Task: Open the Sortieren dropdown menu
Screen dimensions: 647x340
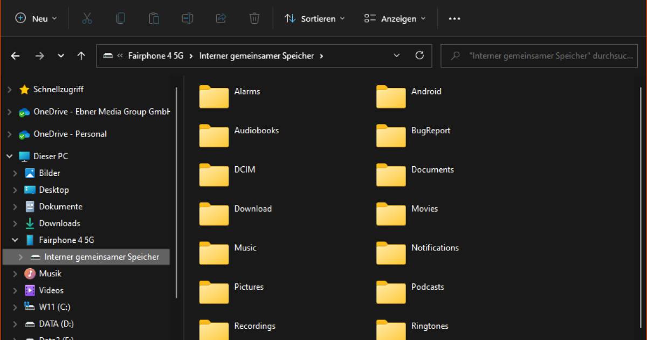Action: pyautogui.click(x=314, y=18)
